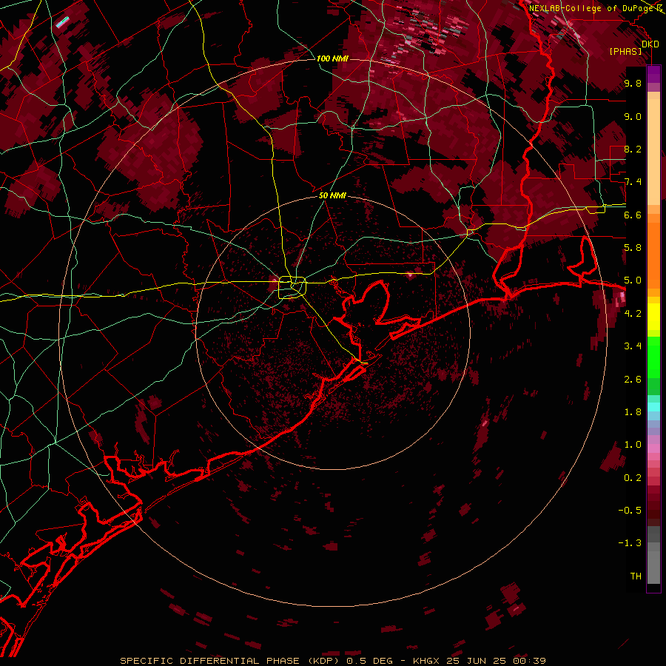Click the yellow segment of the color bar
Viewport: 666px width, 666px height.
click(653, 317)
